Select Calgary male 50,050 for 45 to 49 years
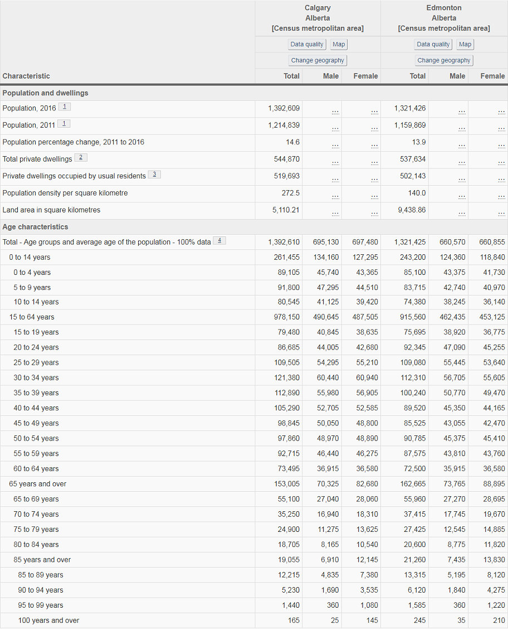The width and height of the screenshot is (508, 630). tap(328, 423)
